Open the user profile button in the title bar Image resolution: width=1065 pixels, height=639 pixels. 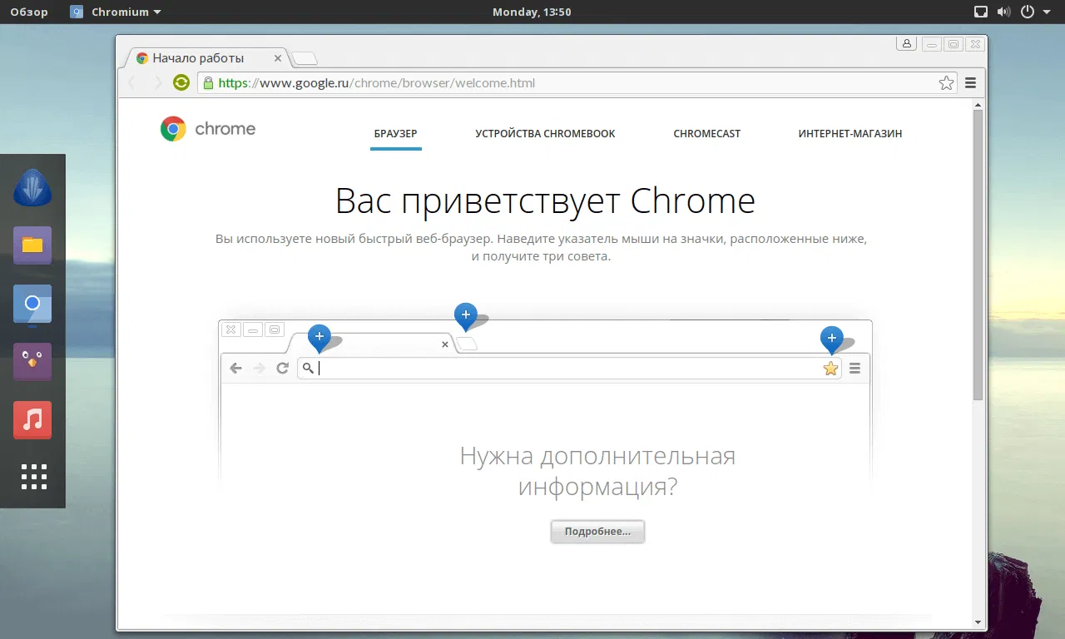907,44
